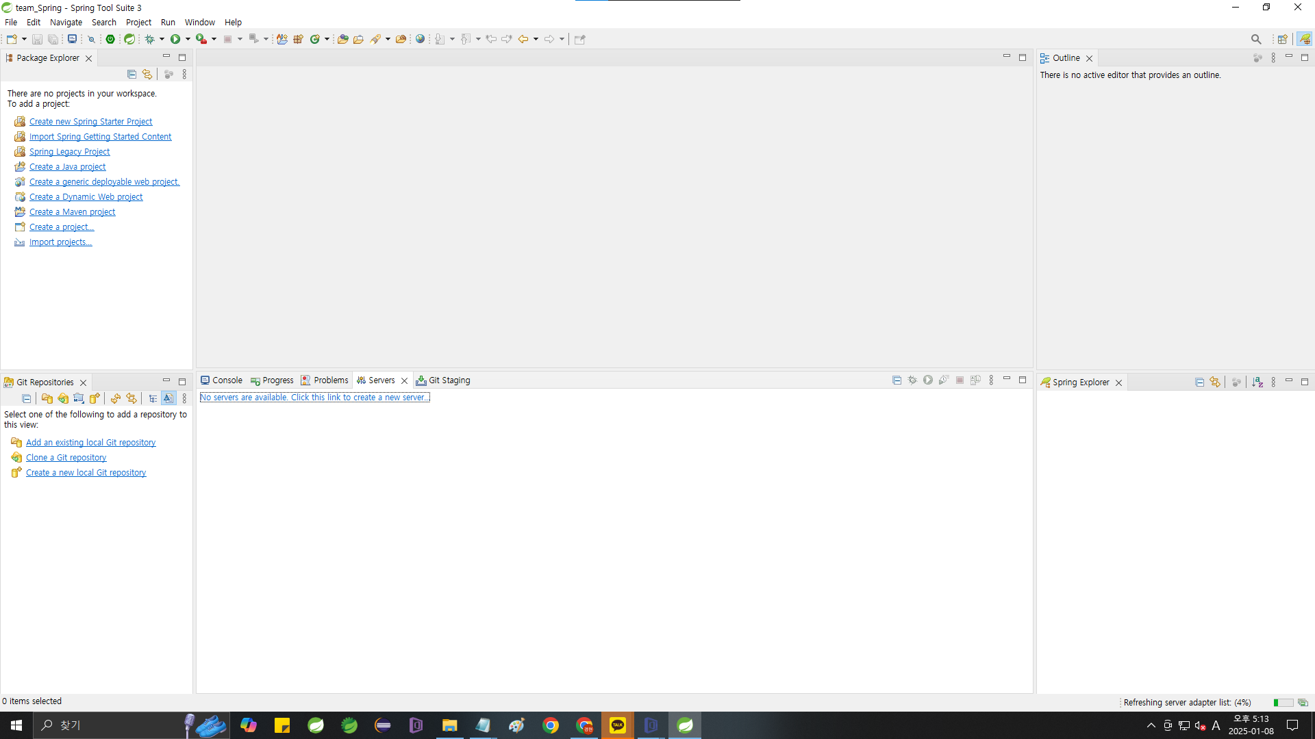
Task: Expand the Run configurations dropdown arrow
Action: [x=188, y=39]
